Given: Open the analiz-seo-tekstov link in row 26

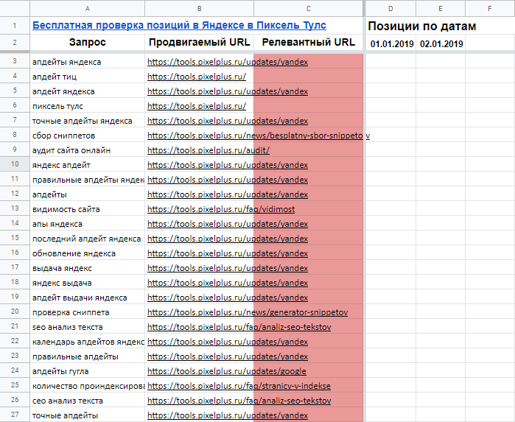Looking at the screenshot, I should click(x=239, y=401).
